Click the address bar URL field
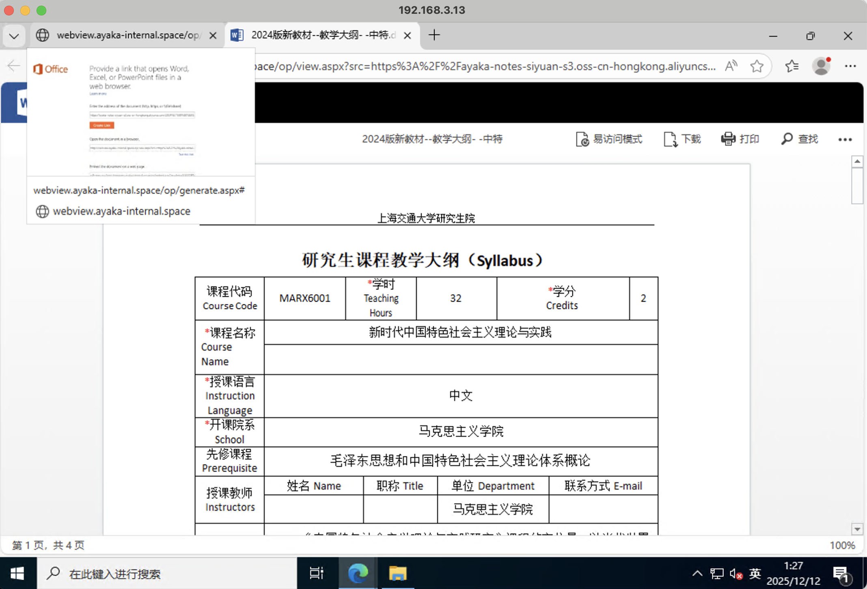867x589 pixels. tap(483, 66)
